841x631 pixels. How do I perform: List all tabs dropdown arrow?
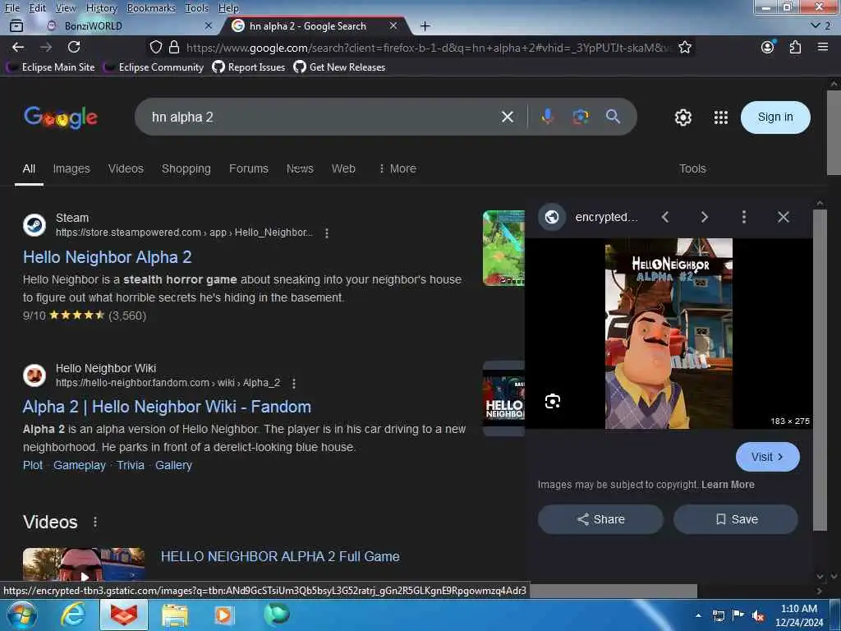click(816, 25)
